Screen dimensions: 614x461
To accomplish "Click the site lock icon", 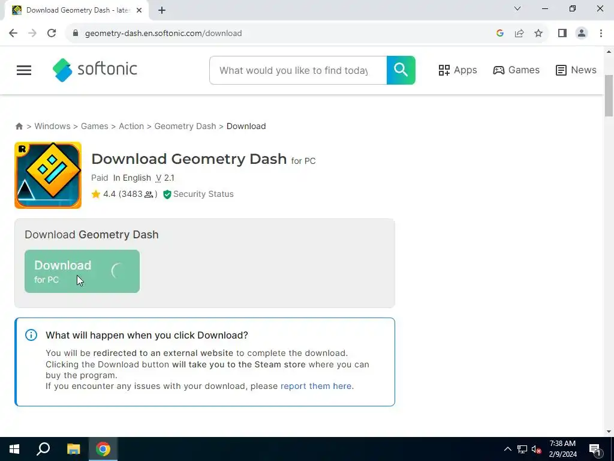I will click(x=76, y=34).
